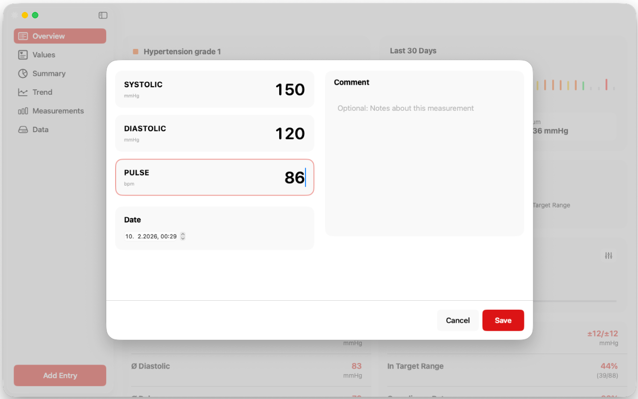Cancel the new entry dialog

pyautogui.click(x=458, y=320)
